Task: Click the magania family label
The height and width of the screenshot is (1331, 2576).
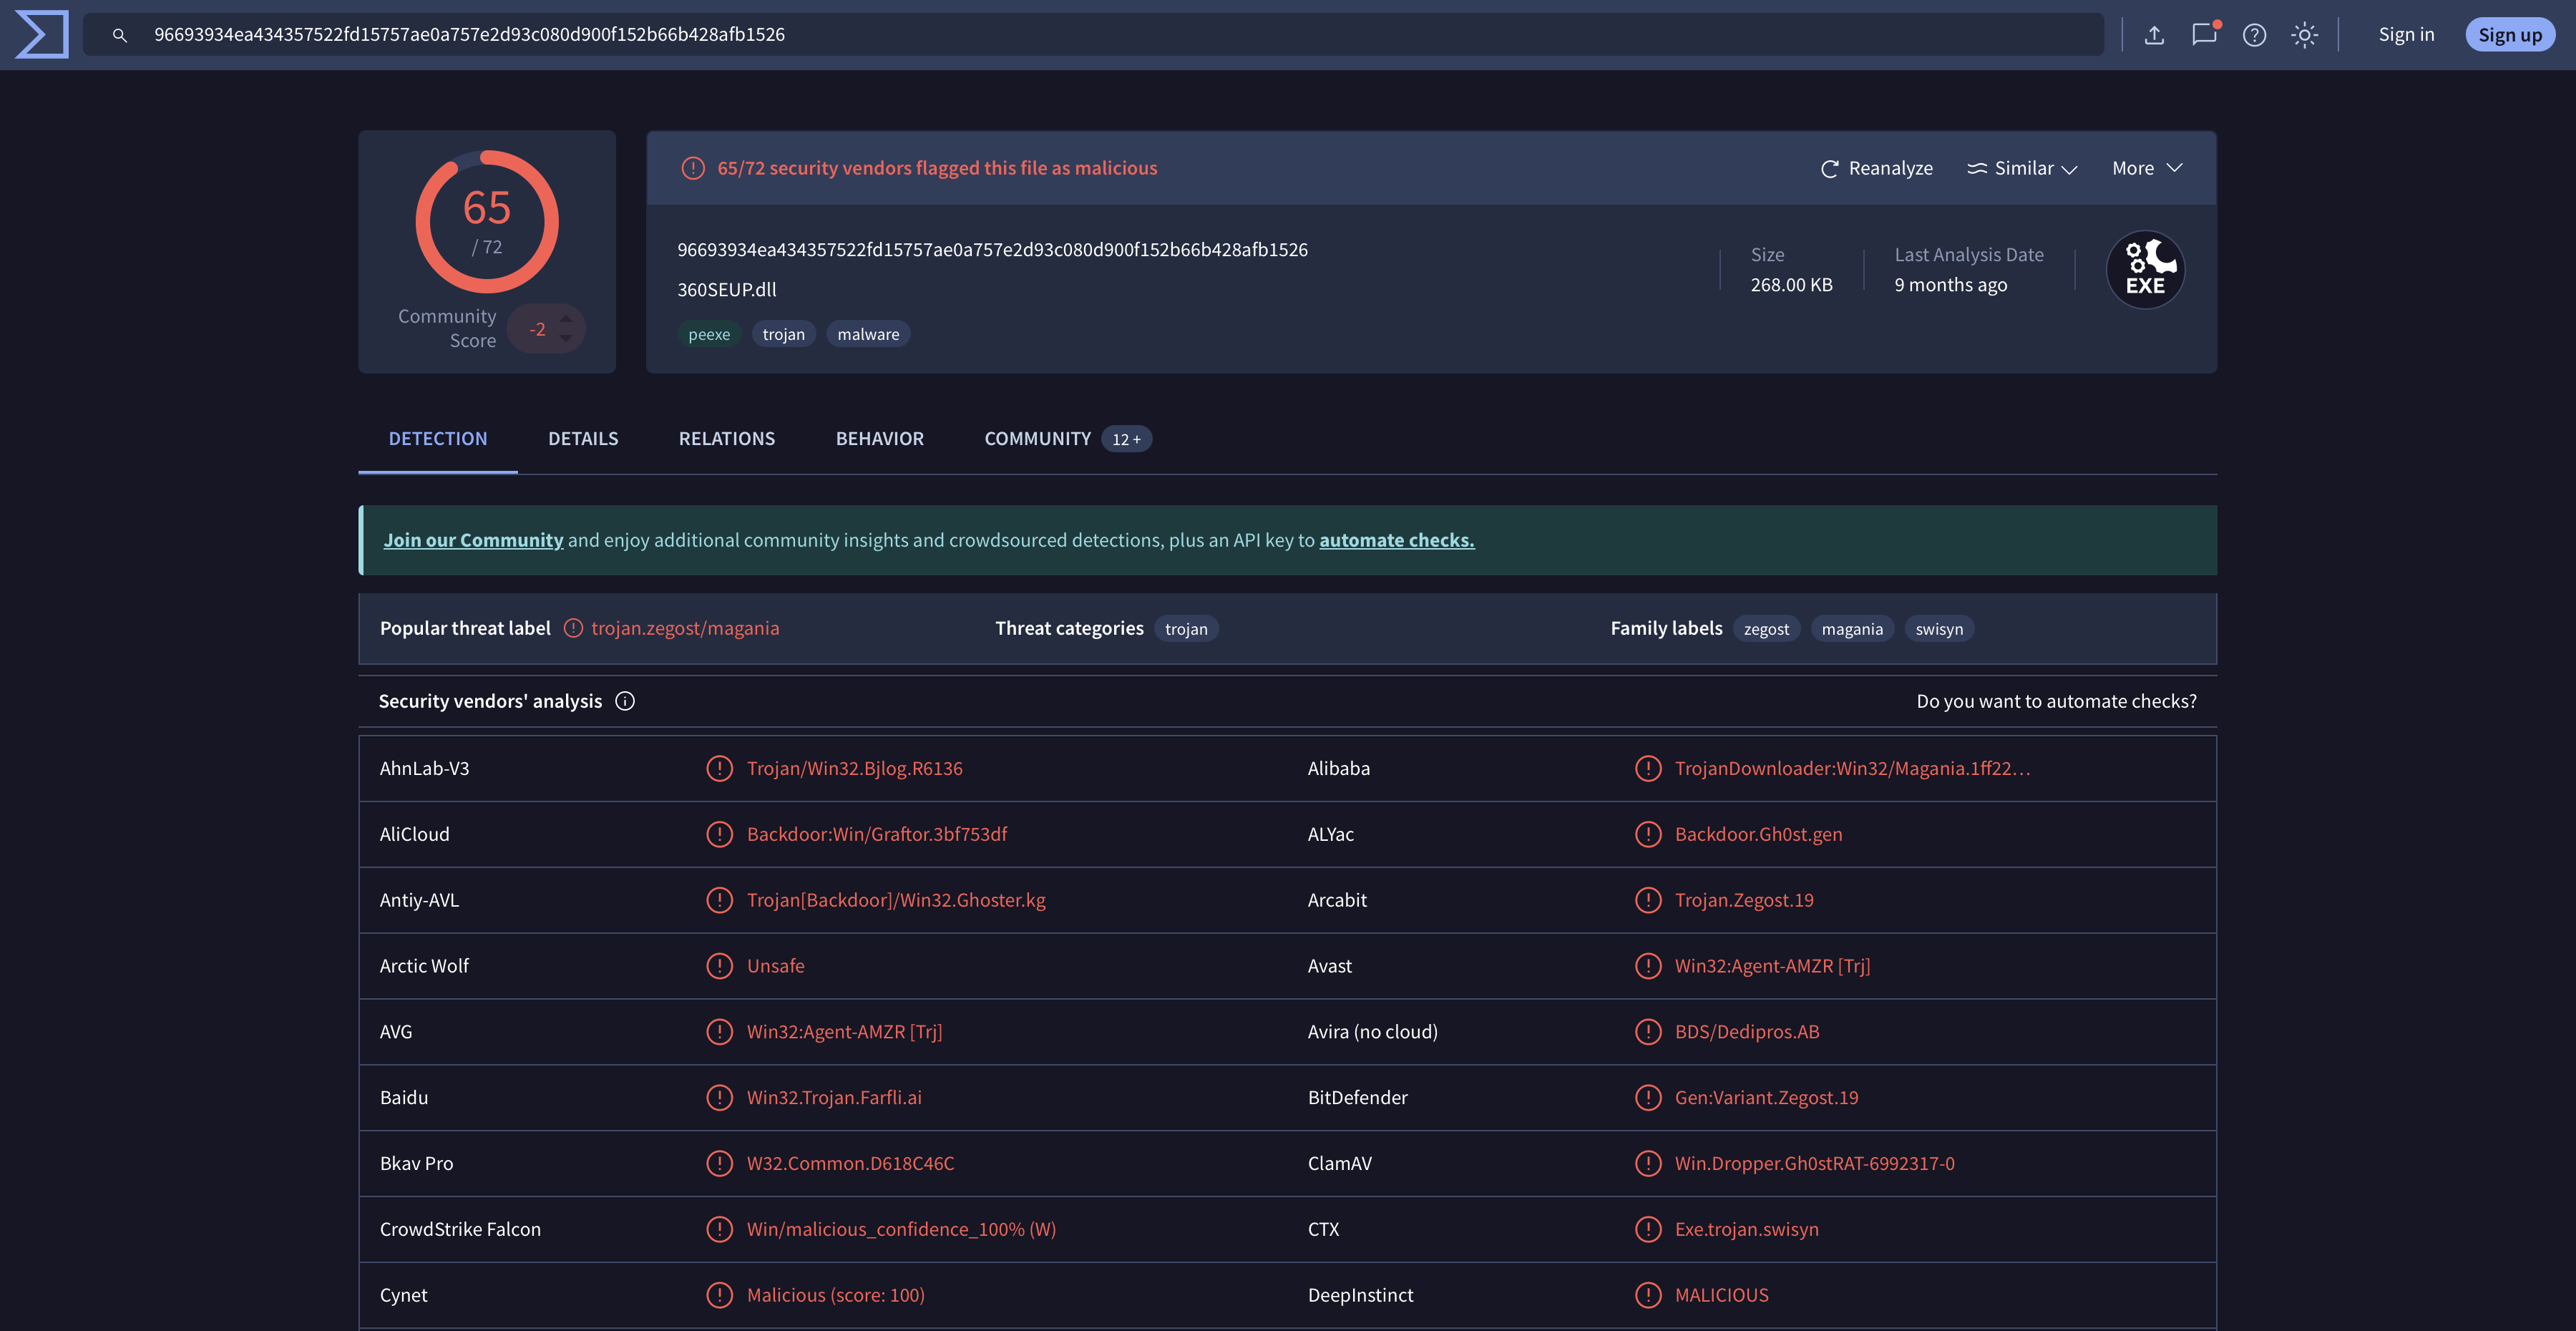Action: (x=1852, y=629)
